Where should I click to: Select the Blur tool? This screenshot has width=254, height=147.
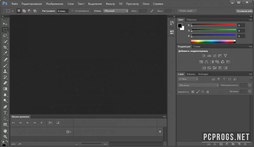[x=5, y=95]
